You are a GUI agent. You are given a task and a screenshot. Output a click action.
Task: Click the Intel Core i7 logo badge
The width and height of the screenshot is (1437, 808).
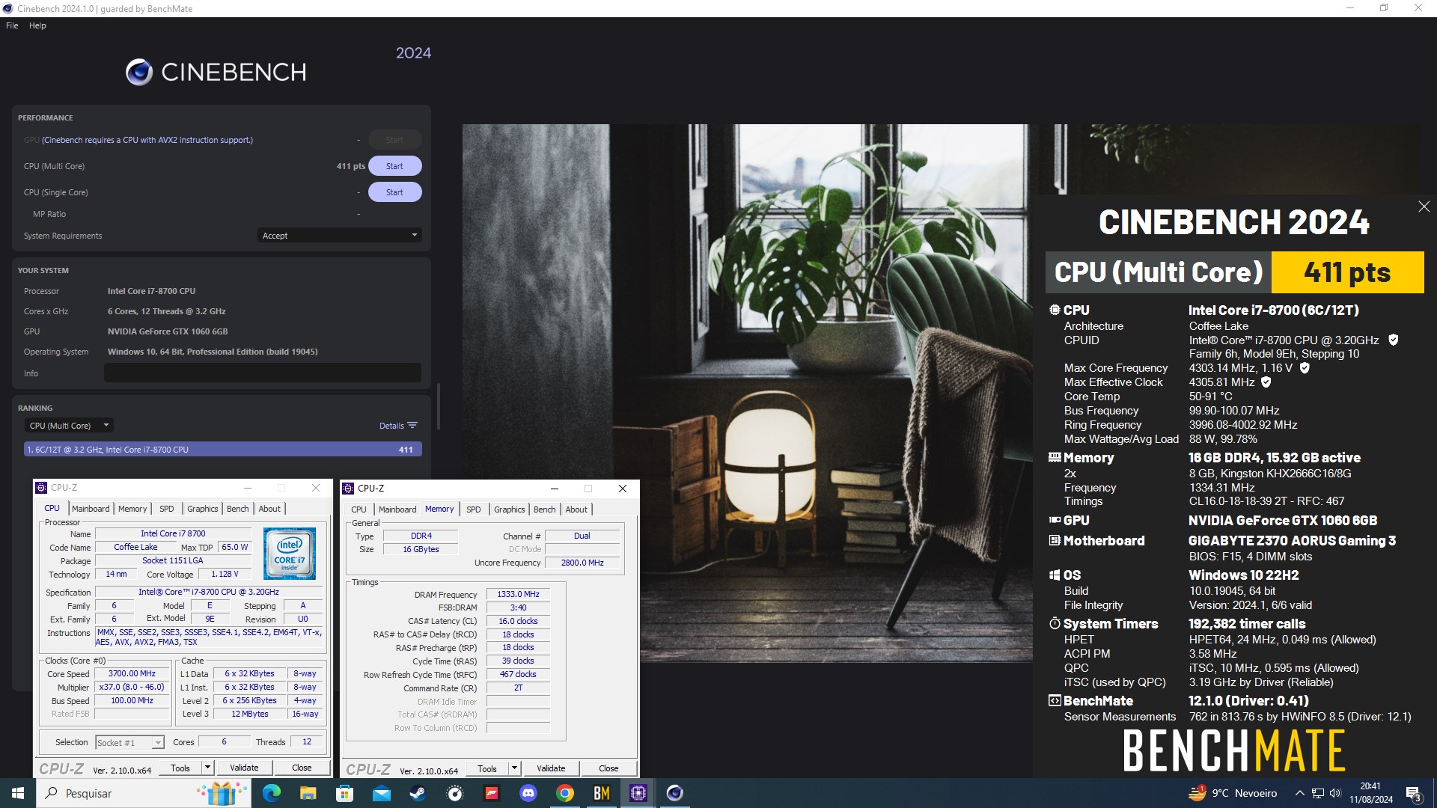[290, 554]
